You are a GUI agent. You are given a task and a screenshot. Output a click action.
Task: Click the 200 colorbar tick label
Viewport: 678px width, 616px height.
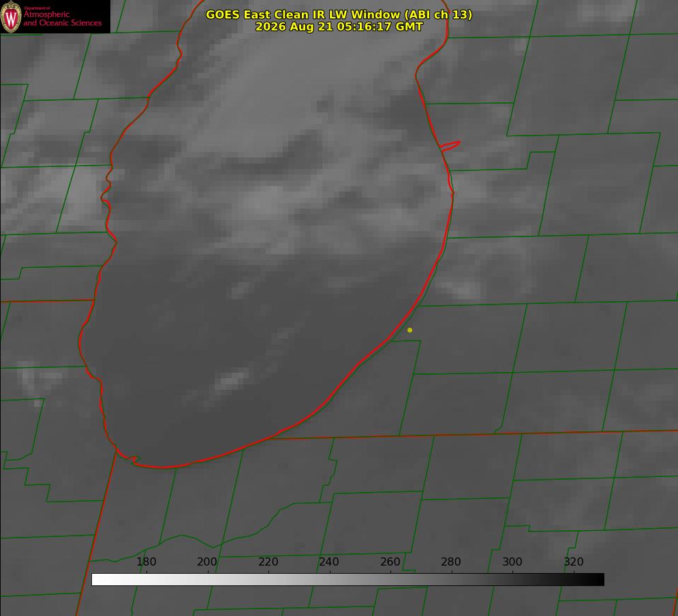click(x=207, y=561)
